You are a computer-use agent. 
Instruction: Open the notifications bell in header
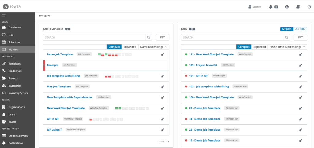[x=271, y=6]
